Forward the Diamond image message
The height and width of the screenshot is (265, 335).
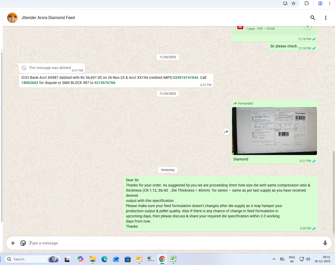(x=226, y=132)
